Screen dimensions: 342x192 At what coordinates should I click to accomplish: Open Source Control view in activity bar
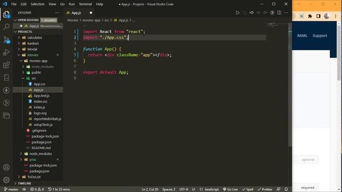(x=6, y=39)
